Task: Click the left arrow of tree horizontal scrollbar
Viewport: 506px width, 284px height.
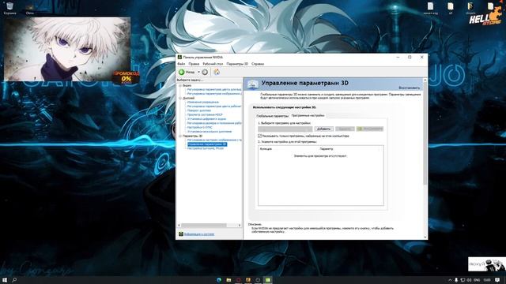Action: (179, 225)
